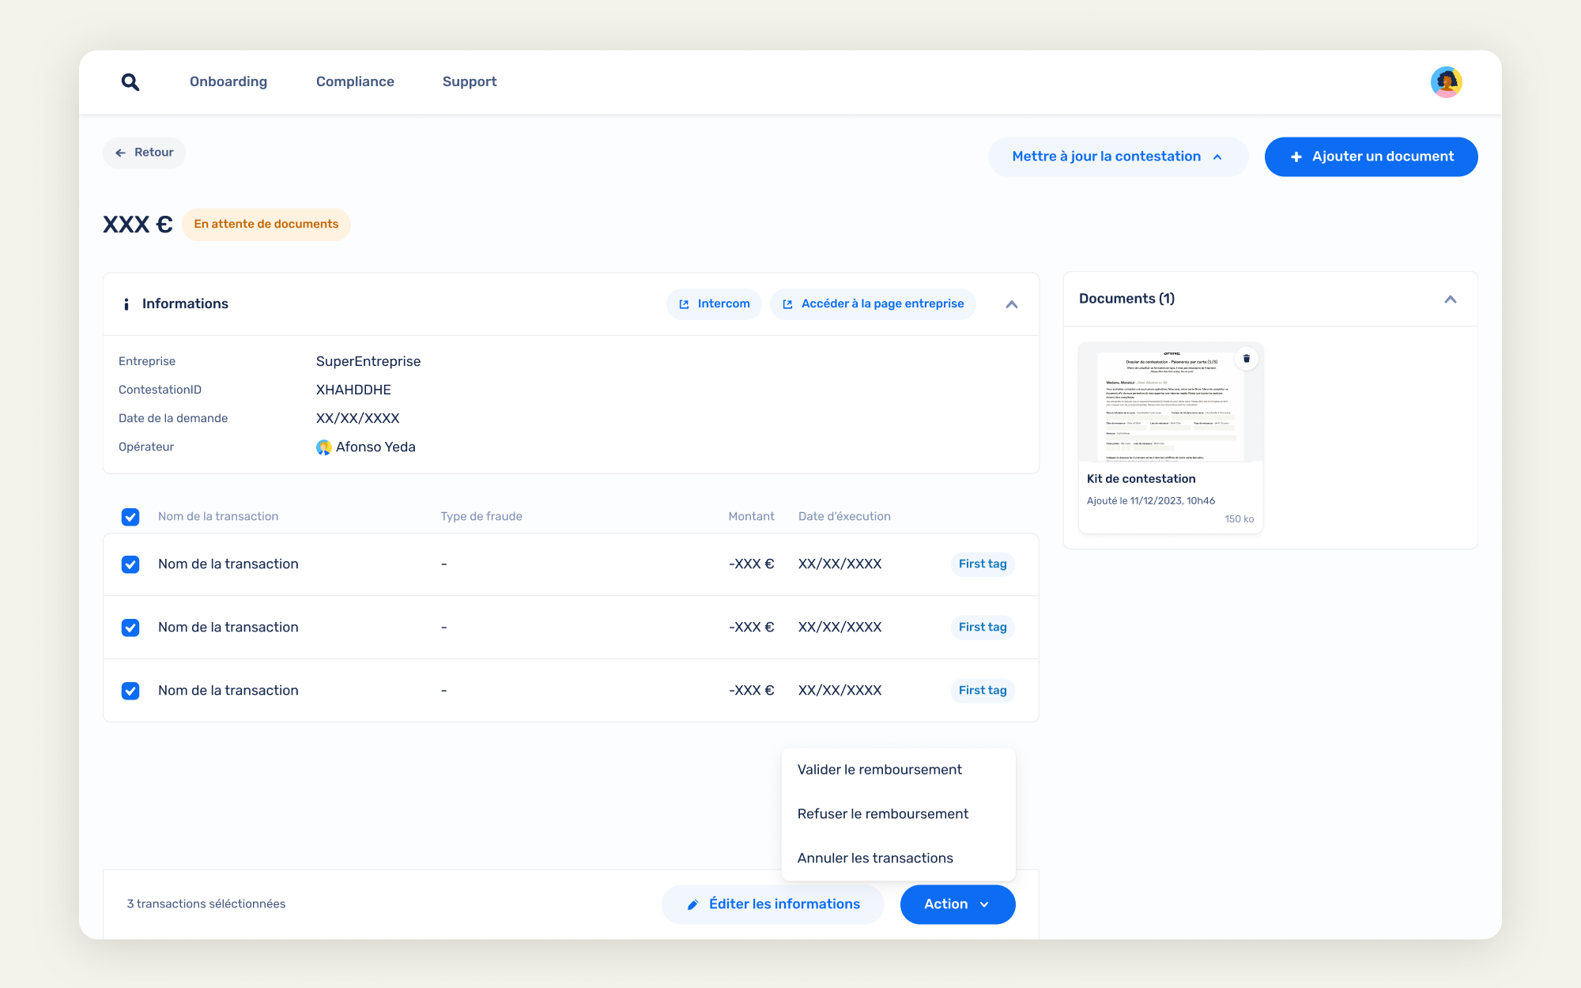This screenshot has height=988, width=1581.
Task: Choose Annuler les transactions from the menu
Action: coord(898,858)
